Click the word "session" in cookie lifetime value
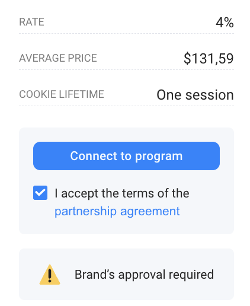Image resolution: width=250 pixels, height=306 pixels. [x=210, y=95]
